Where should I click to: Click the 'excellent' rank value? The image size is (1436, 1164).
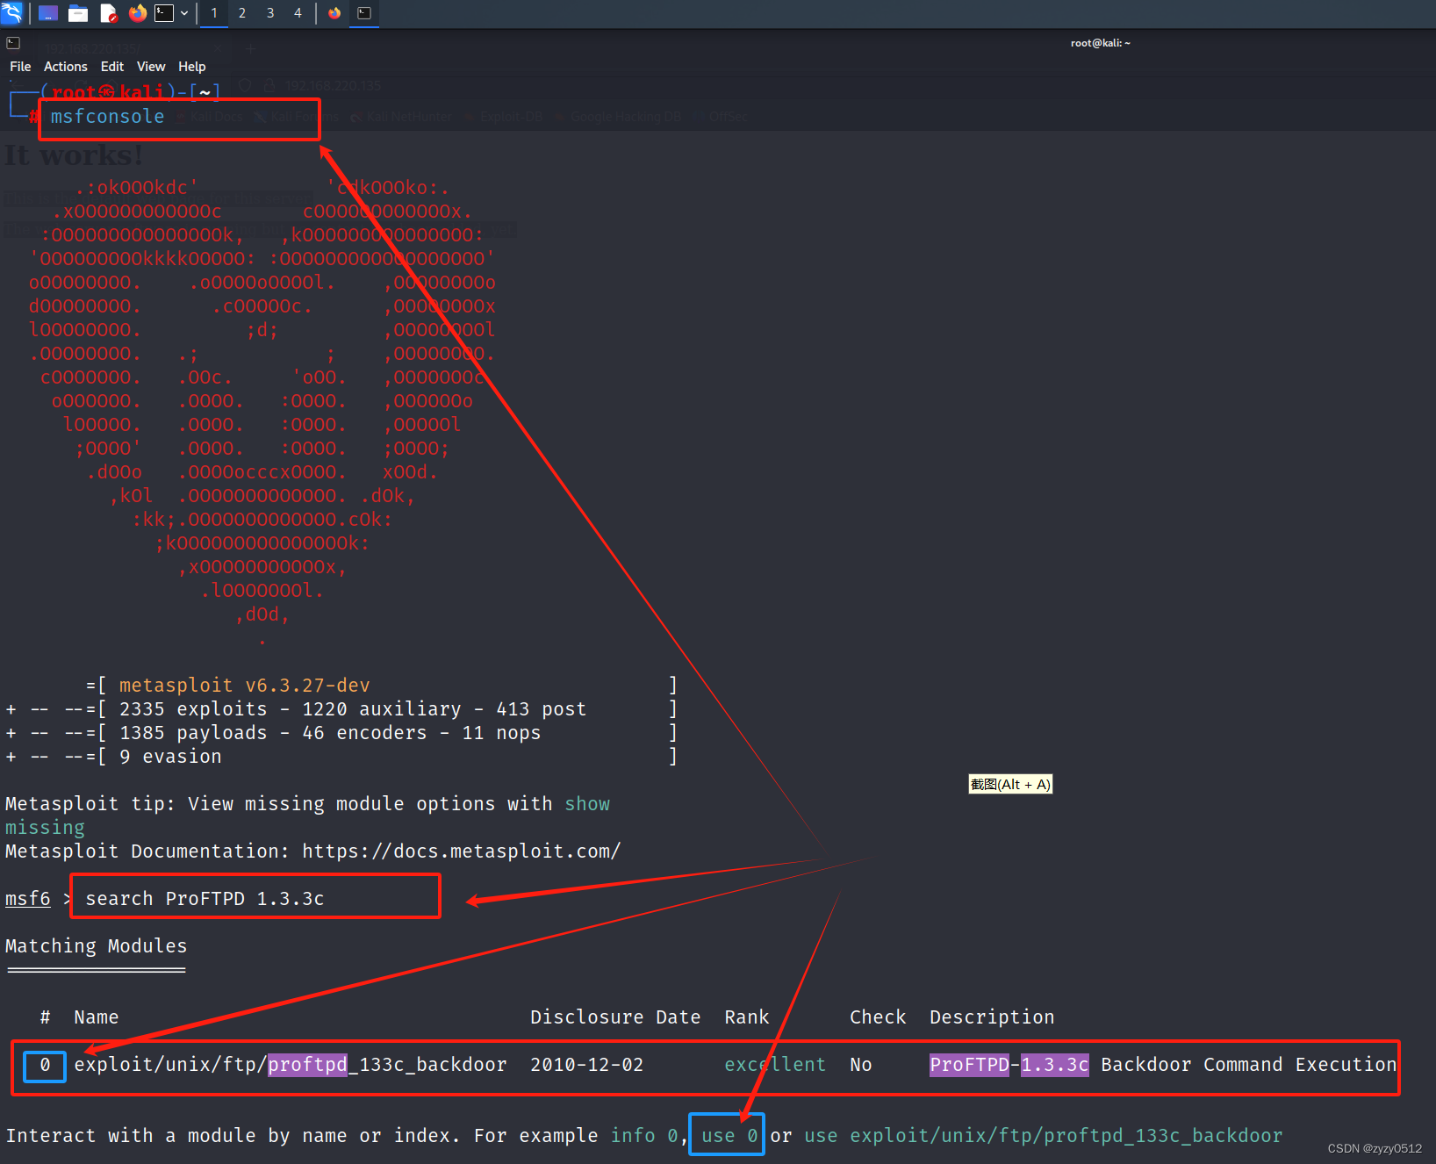click(775, 1065)
